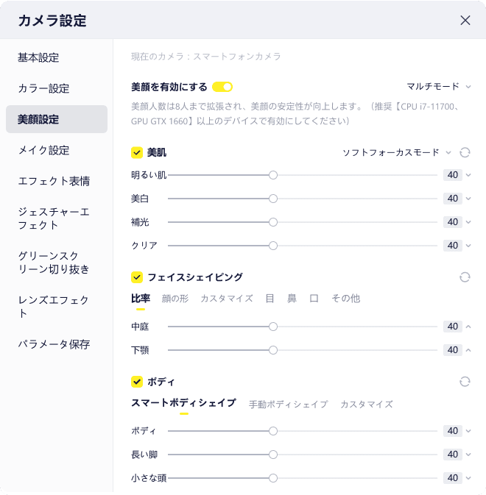Click the ボディ section reset icon
486x495 pixels.
tap(465, 382)
